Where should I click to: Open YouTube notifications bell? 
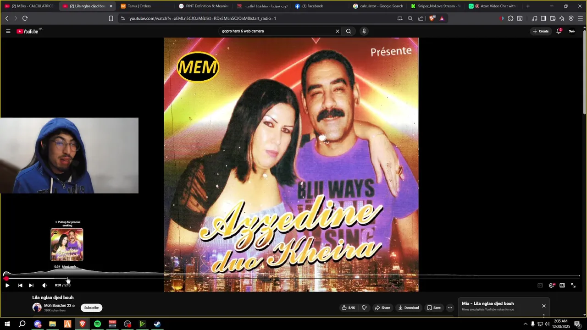559,31
